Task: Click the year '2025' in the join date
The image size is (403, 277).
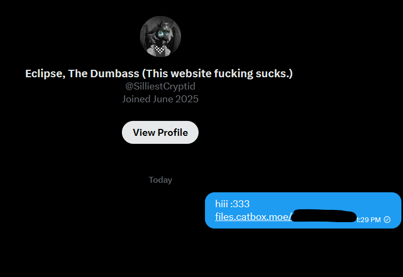Action: click(x=186, y=99)
